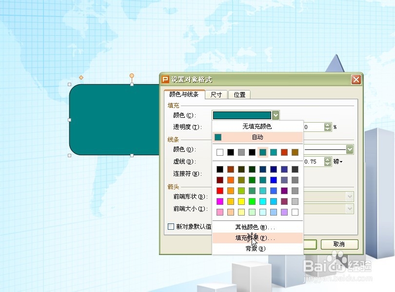Click the teal rounded rectangle shape

coord(115,120)
